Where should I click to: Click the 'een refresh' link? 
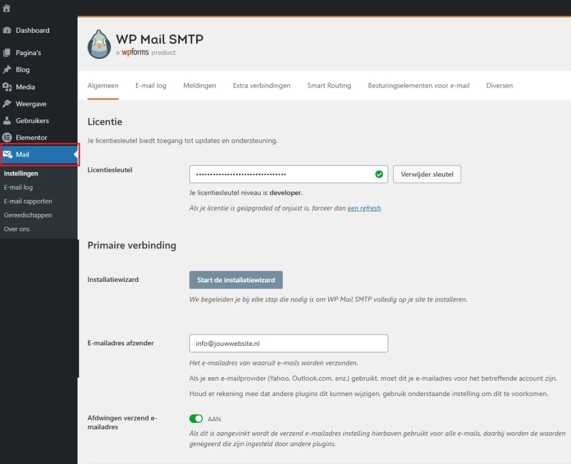click(364, 208)
